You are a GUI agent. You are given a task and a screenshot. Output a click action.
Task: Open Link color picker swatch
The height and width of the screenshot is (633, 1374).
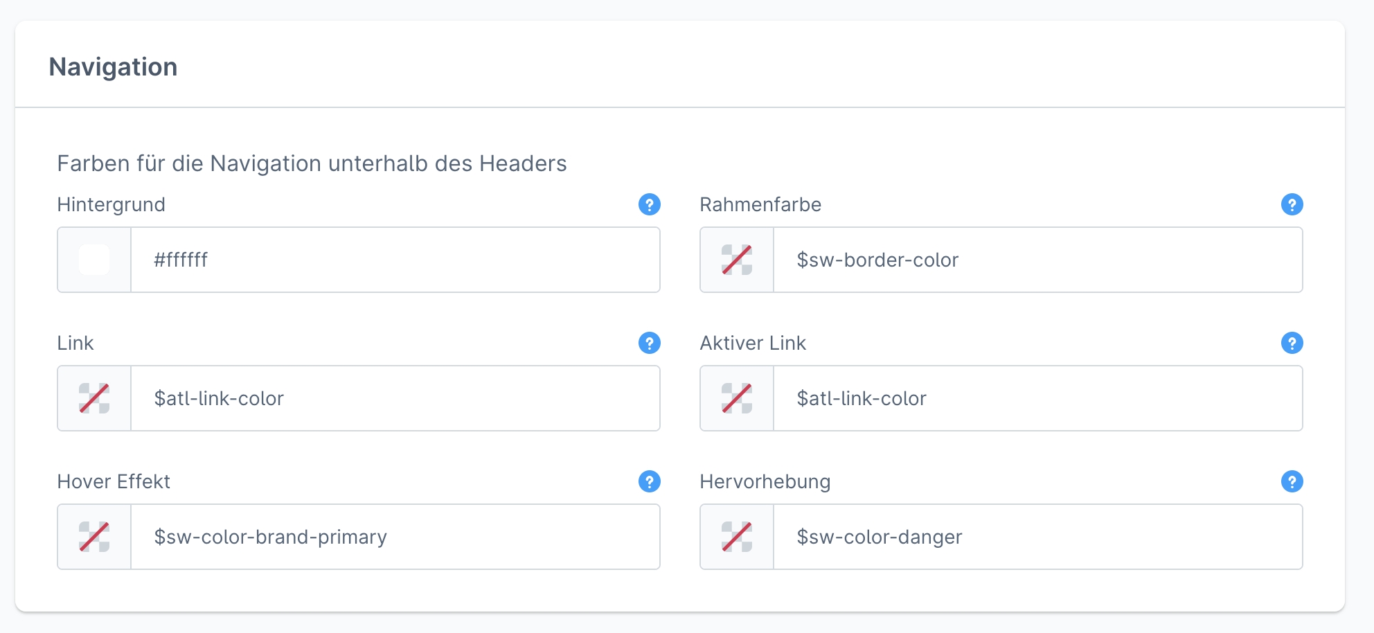(x=94, y=398)
